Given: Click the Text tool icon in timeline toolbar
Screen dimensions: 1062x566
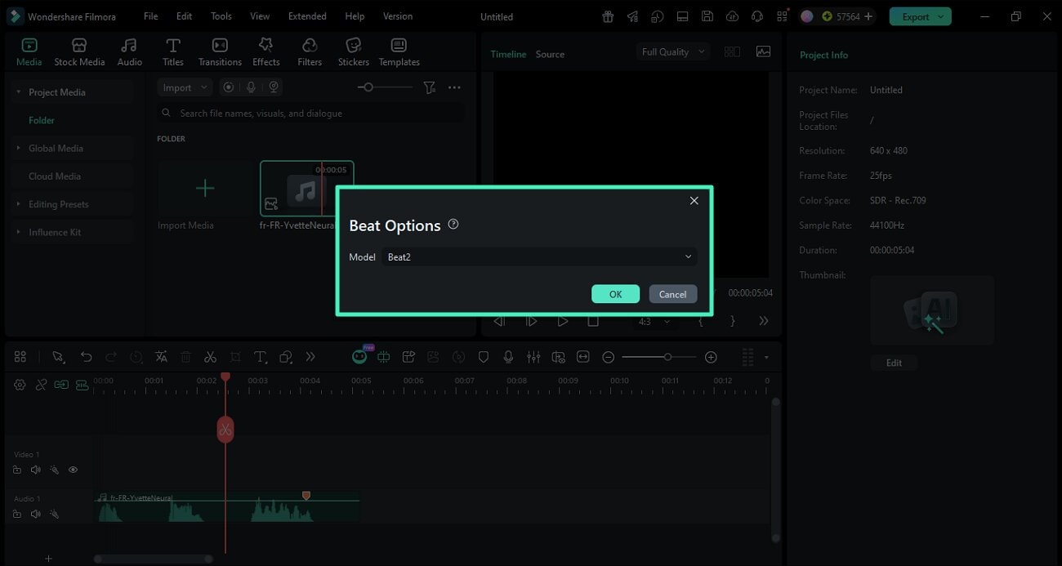Looking at the screenshot, I should pyautogui.click(x=260, y=357).
